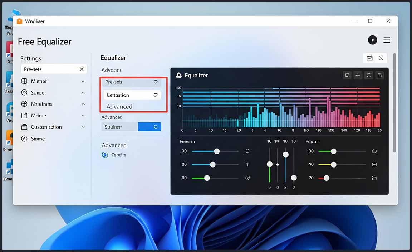Click the icon beside the Pemner 20 slider
Screen dimensions: 412x252
point(374,178)
